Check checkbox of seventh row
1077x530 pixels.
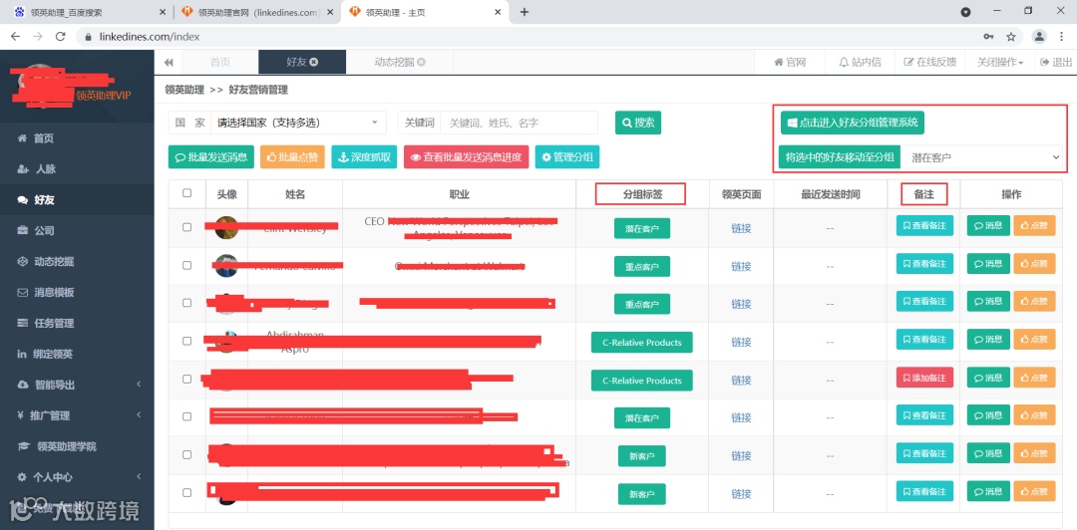186,454
